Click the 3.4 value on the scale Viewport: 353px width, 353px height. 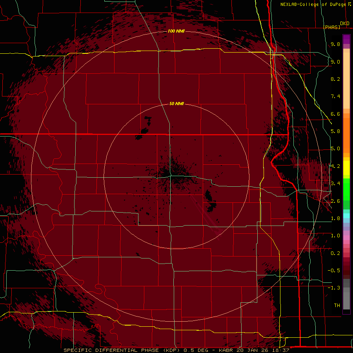pos(335,184)
